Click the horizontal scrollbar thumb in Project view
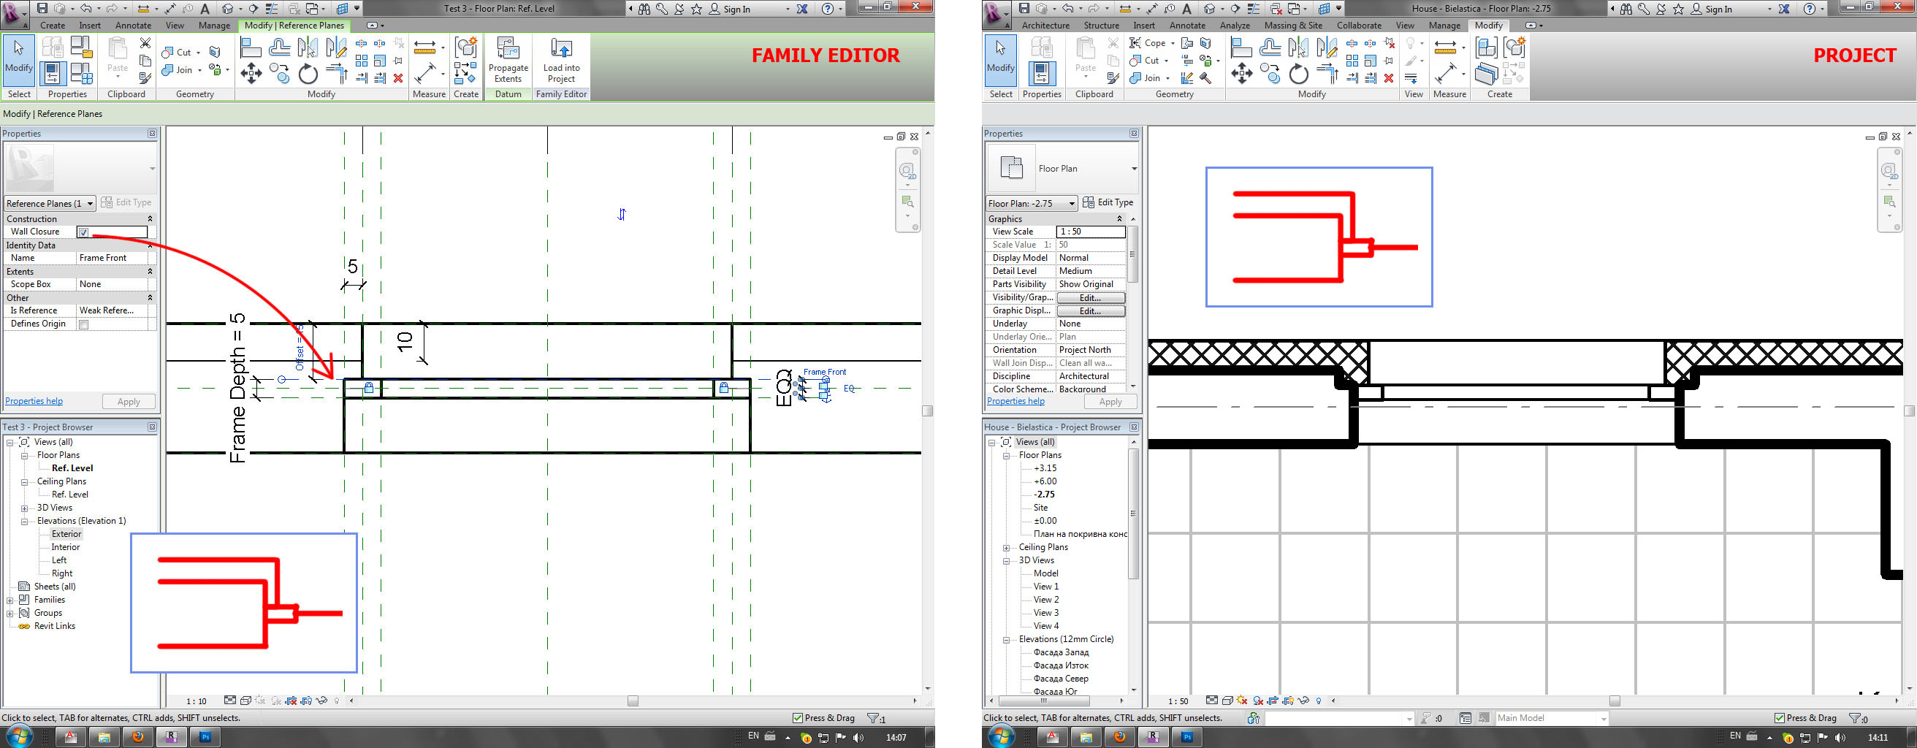 click(1614, 701)
